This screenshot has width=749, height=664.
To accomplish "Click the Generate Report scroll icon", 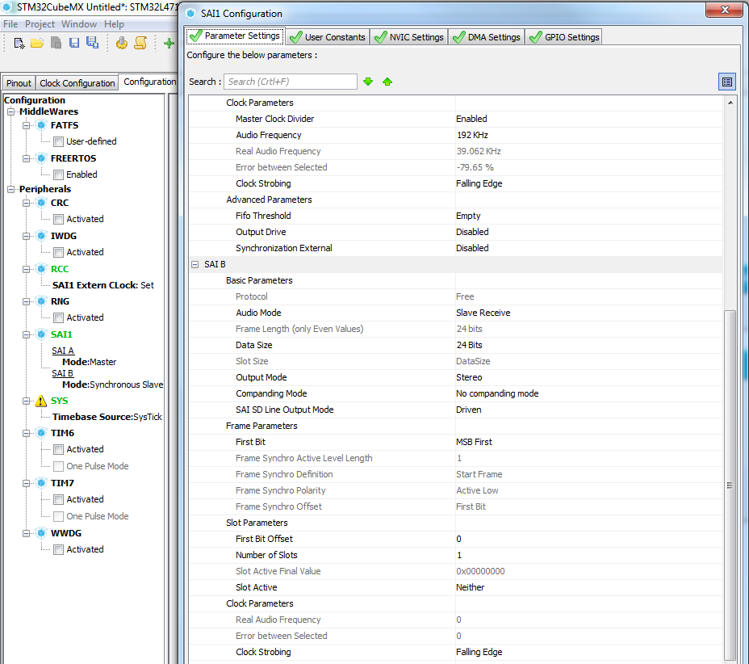I will [140, 43].
